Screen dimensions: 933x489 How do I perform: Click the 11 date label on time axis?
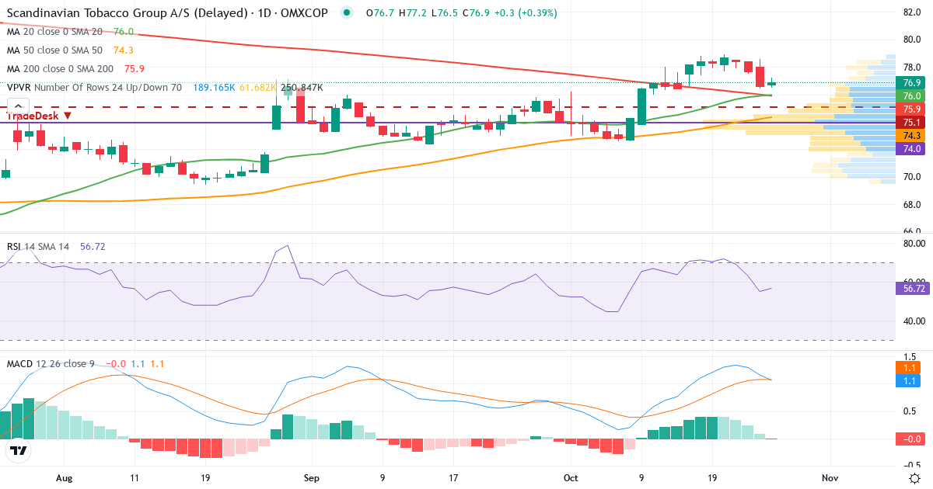coord(135,477)
